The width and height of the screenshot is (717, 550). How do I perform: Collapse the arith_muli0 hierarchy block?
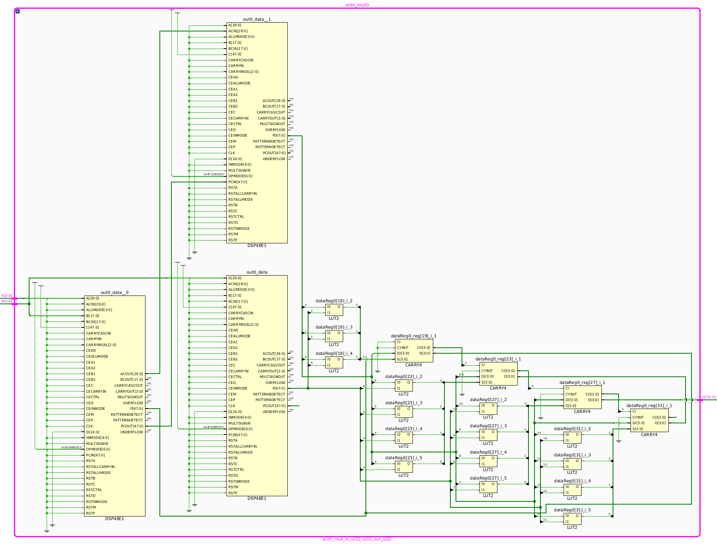[18, 11]
